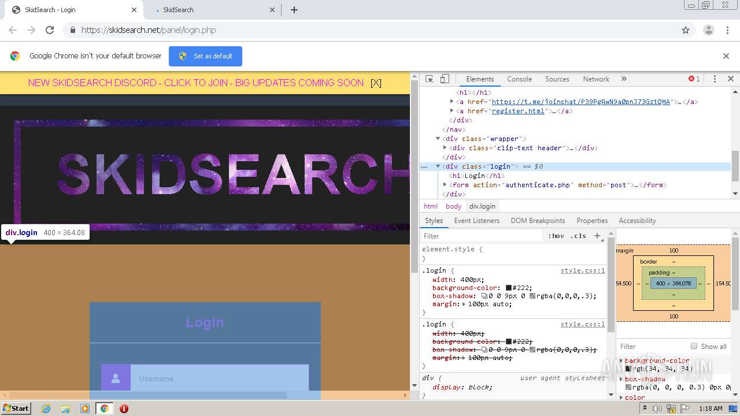Open the Event Listeners tab
Screen dimensions: 740x416
point(476,221)
